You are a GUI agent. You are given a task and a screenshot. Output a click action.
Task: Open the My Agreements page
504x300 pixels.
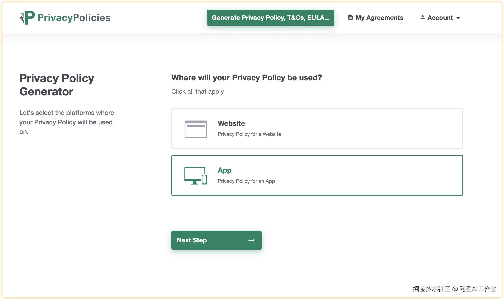tap(379, 18)
